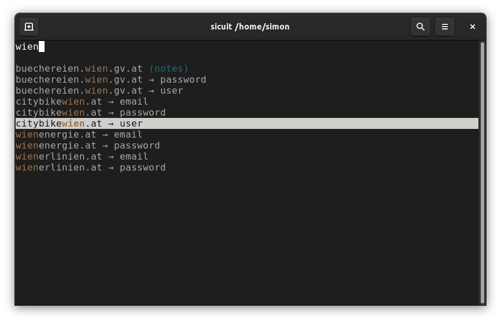Close the sicuit terminal window
Viewport: 501px width, 322px height.
[473, 27]
